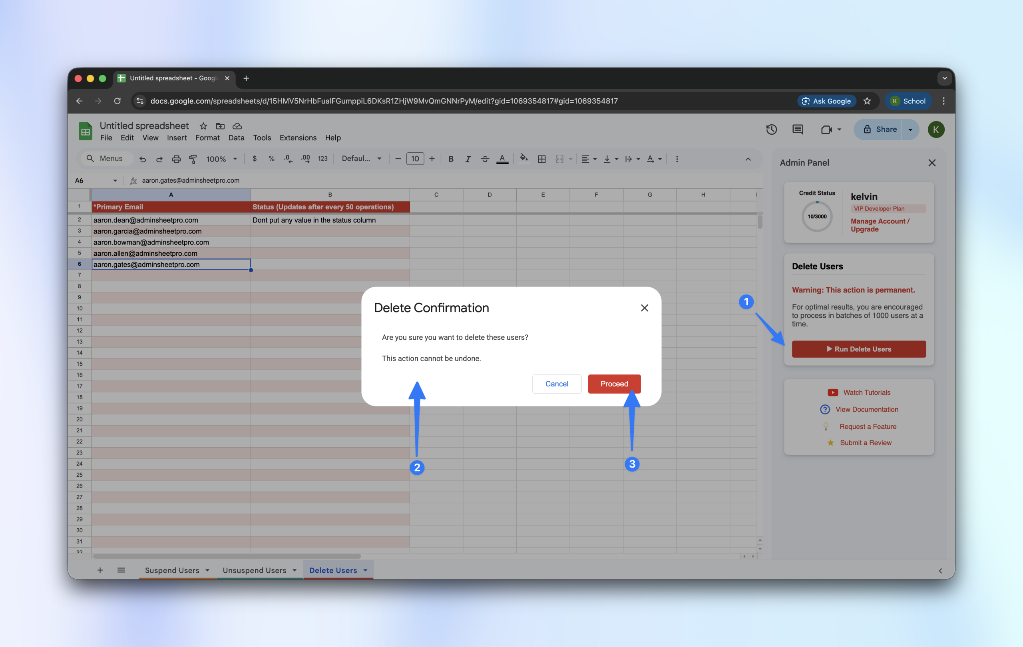Collapse the toolbar with the chevron-up arrow
The height and width of the screenshot is (647, 1023).
pyautogui.click(x=748, y=159)
